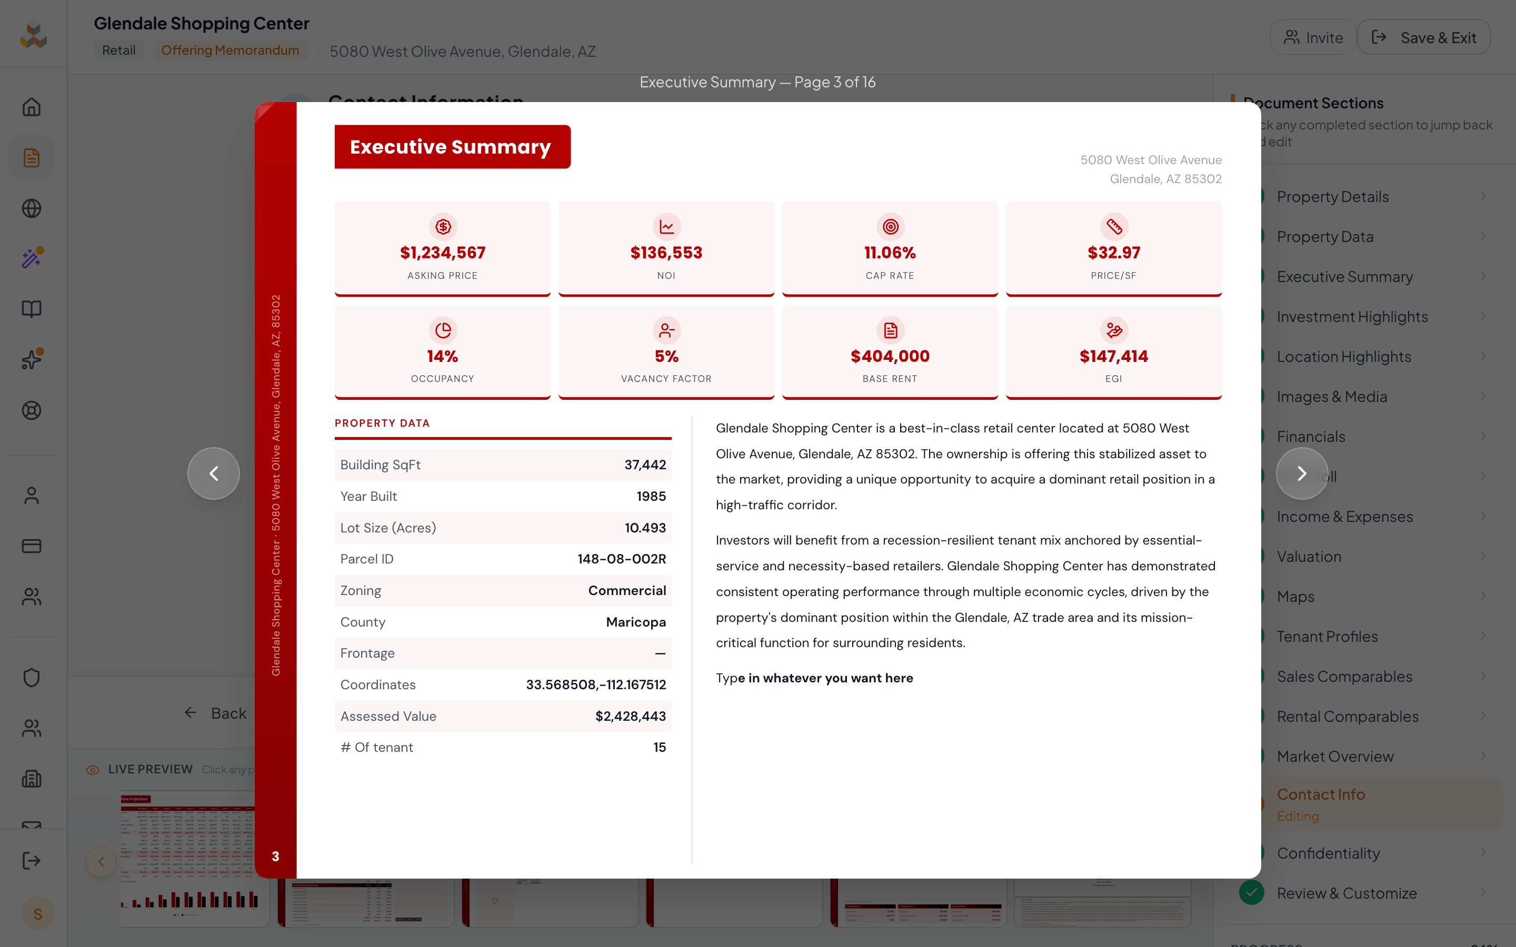The image size is (1516, 947).
Task: Select Save & Exit
Action: coord(1423,37)
